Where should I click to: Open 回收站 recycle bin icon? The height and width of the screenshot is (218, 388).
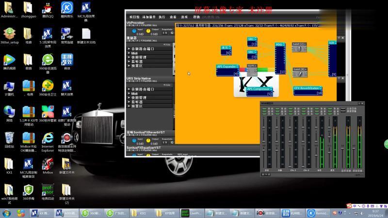(9, 140)
